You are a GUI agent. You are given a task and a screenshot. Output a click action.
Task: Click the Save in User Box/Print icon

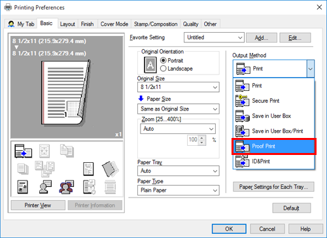click(x=242, y=131)
